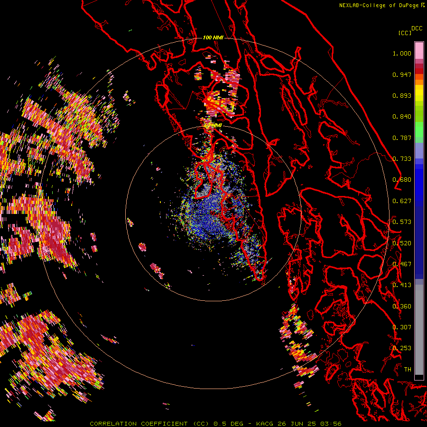Viewport: 427px width, 427px height.
Task: Select the 0.680 scale value
Action: pos(402,180)
